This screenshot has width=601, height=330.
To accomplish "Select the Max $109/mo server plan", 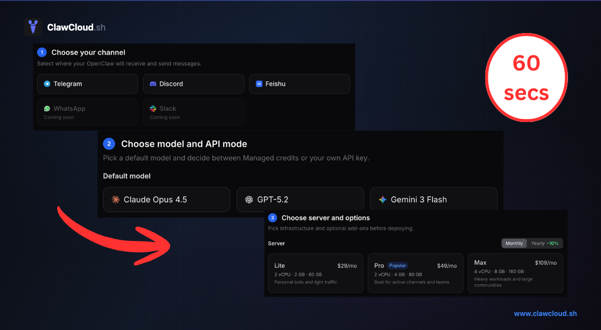I will click(x=515, y=273).
